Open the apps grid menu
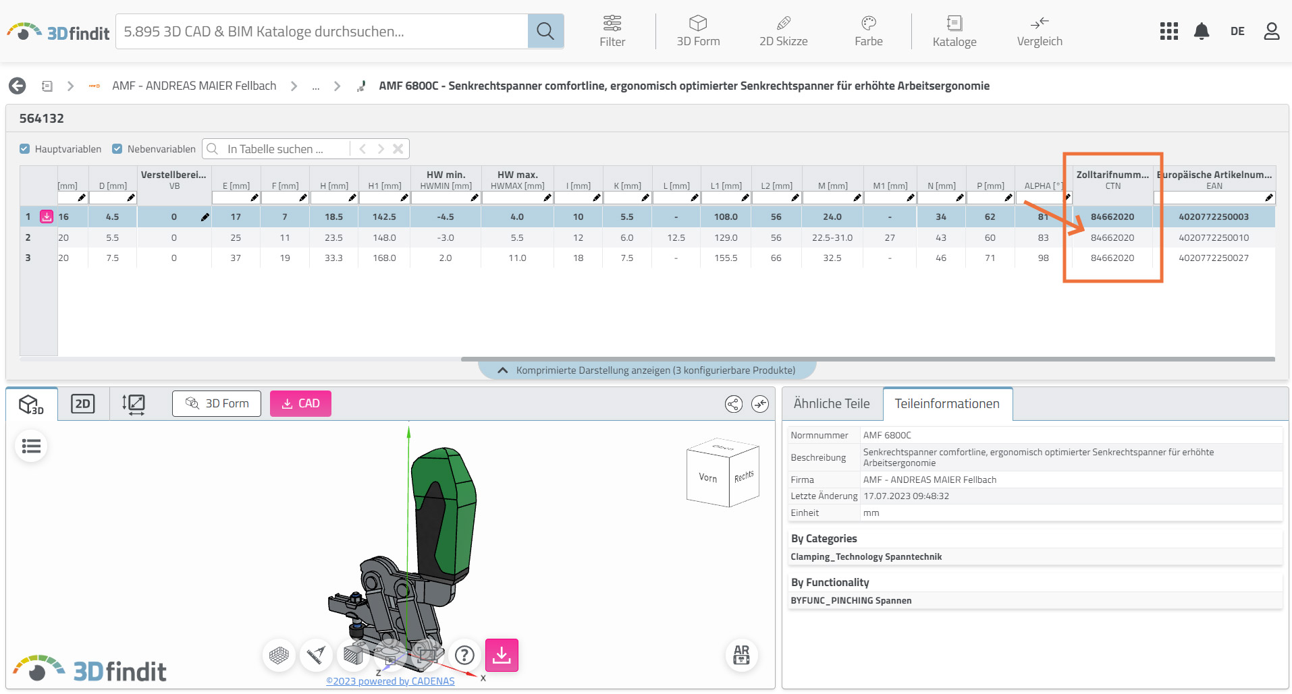 point(1168,31)
